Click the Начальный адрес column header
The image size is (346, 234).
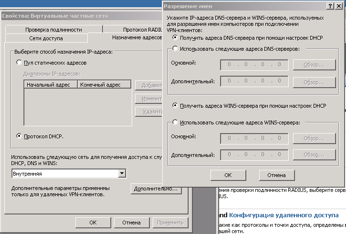51,85
